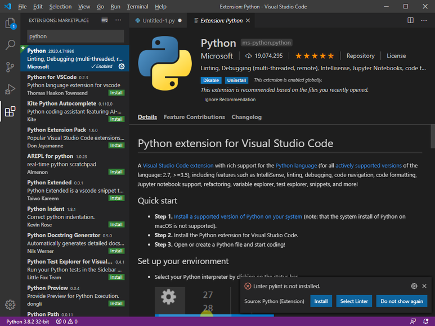Click the install count cloud icon

click(x=248, y=56)
